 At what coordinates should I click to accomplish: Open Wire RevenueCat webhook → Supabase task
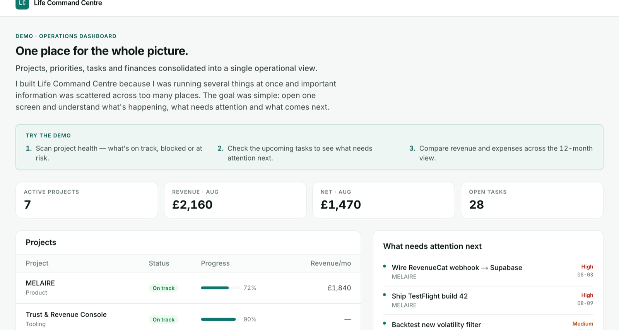click(457, 268)
